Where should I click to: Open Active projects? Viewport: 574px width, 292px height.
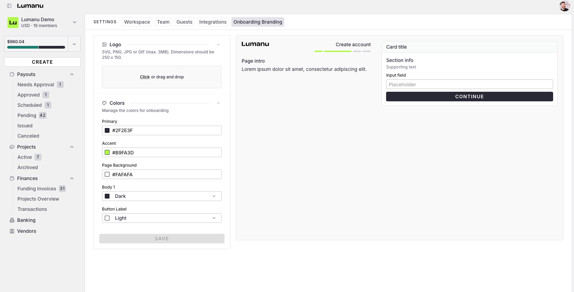coord(25,157)
